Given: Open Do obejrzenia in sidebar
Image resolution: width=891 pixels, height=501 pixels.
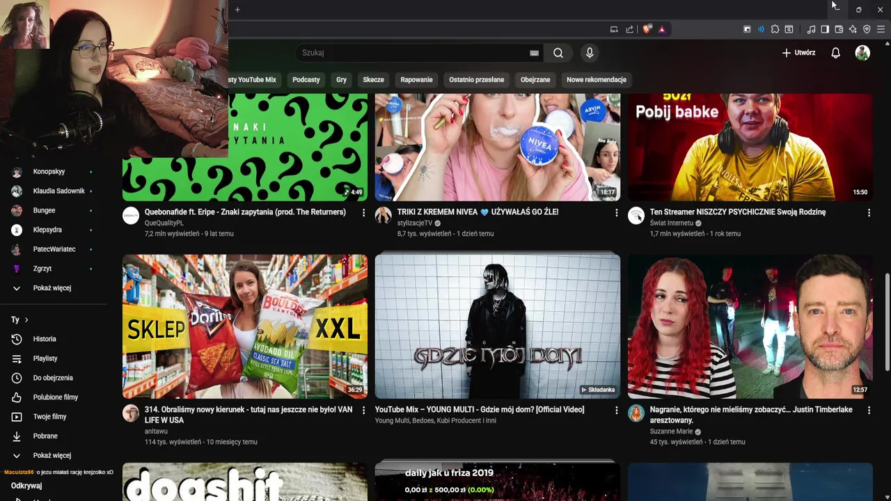Looking at the screenshot, I should point(53,378).
